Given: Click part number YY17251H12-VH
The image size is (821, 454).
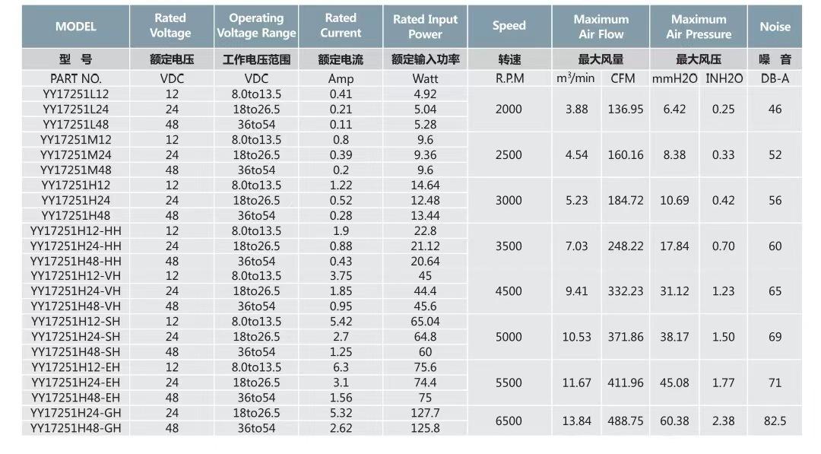Looking at the screenshot, I should pos(76,276).
